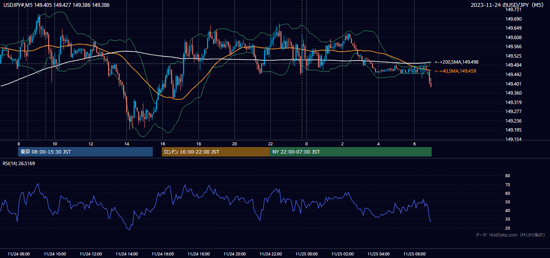Click the 11/24 16:00 date axis label
The image size is (550, 258).
[163, 254]
